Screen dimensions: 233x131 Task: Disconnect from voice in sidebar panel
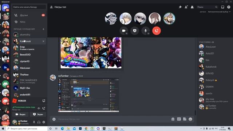tap(44, 108)
